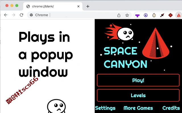
Task: Open the Levels button
Action: (138, 95)
